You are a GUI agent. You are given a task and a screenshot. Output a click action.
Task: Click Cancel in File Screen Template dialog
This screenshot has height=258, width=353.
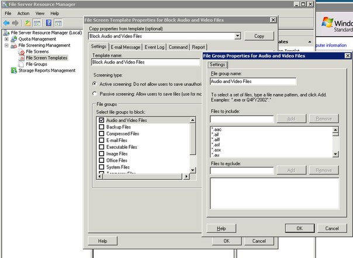tap(259, 241)
